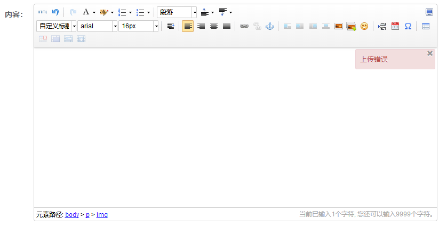This screenshot has width=439, height=226.
Task: Remove the hyperlink with unlink icon
Action: (257, 26)
